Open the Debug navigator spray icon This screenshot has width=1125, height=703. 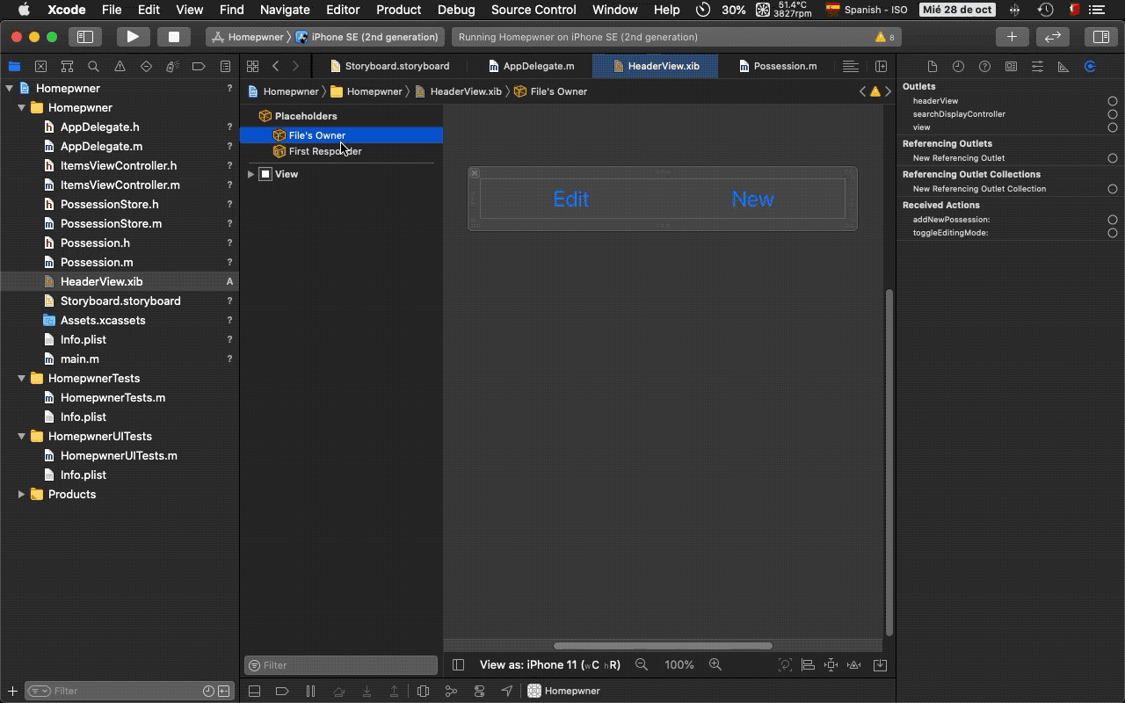click(x=172, y=67)
